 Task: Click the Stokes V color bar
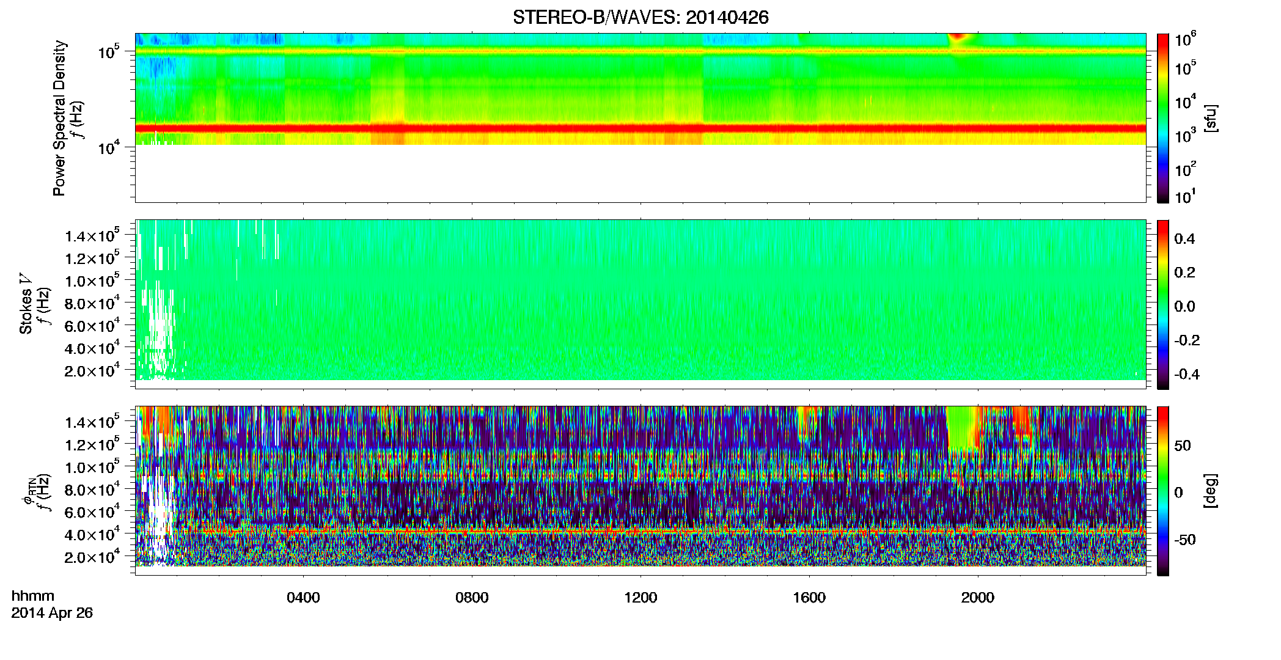1163,304
